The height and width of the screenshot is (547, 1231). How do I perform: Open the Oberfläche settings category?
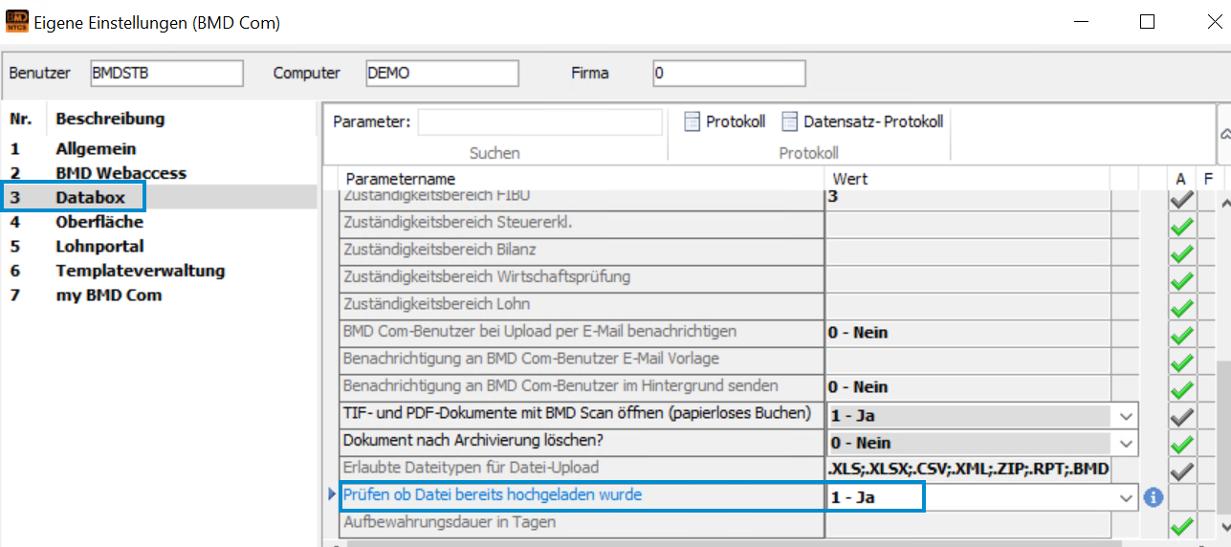point(99,222)
